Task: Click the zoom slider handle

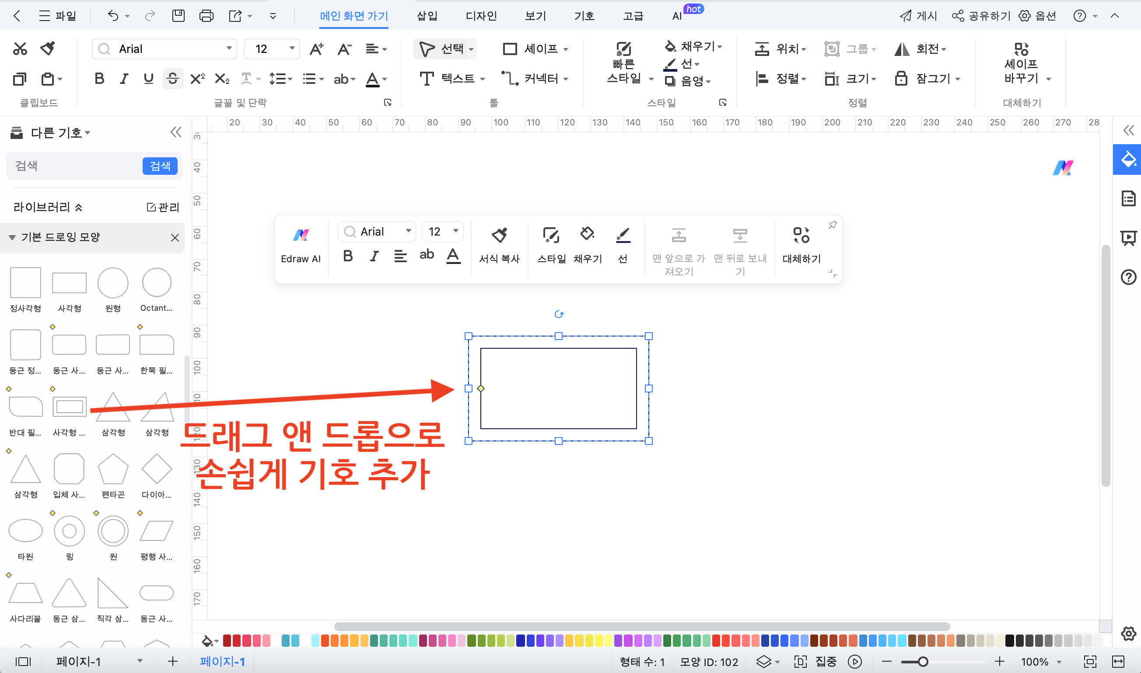Action: 923,662
